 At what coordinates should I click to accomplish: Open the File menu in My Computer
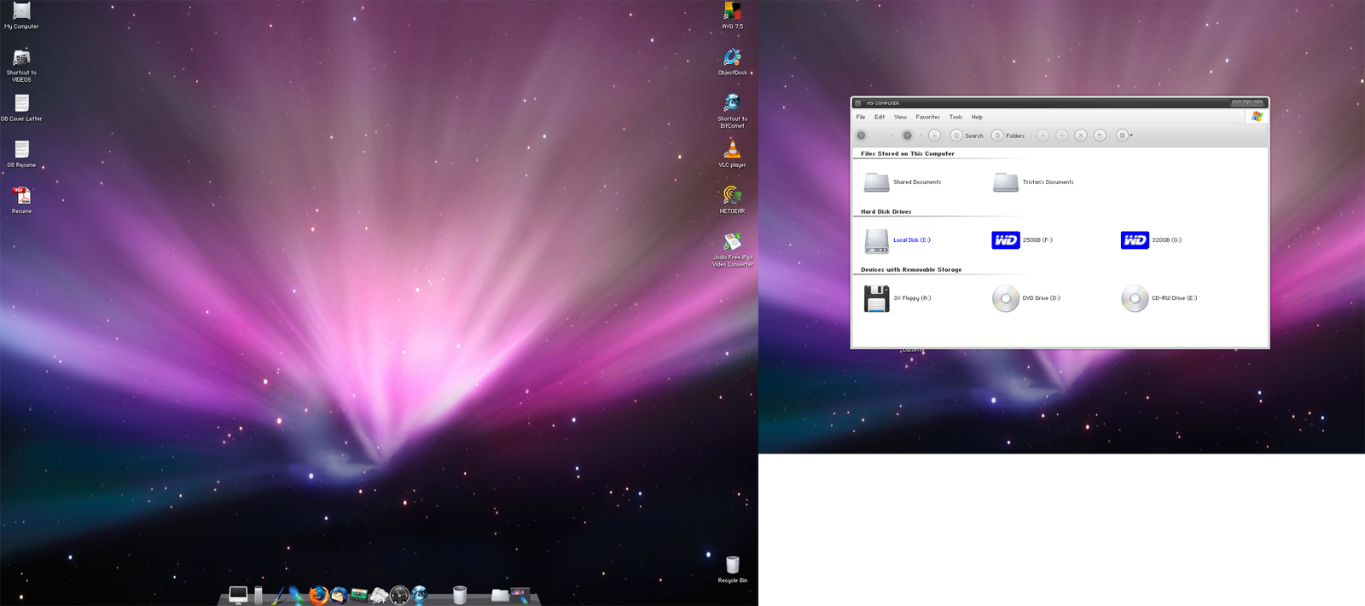click(861, 117)
